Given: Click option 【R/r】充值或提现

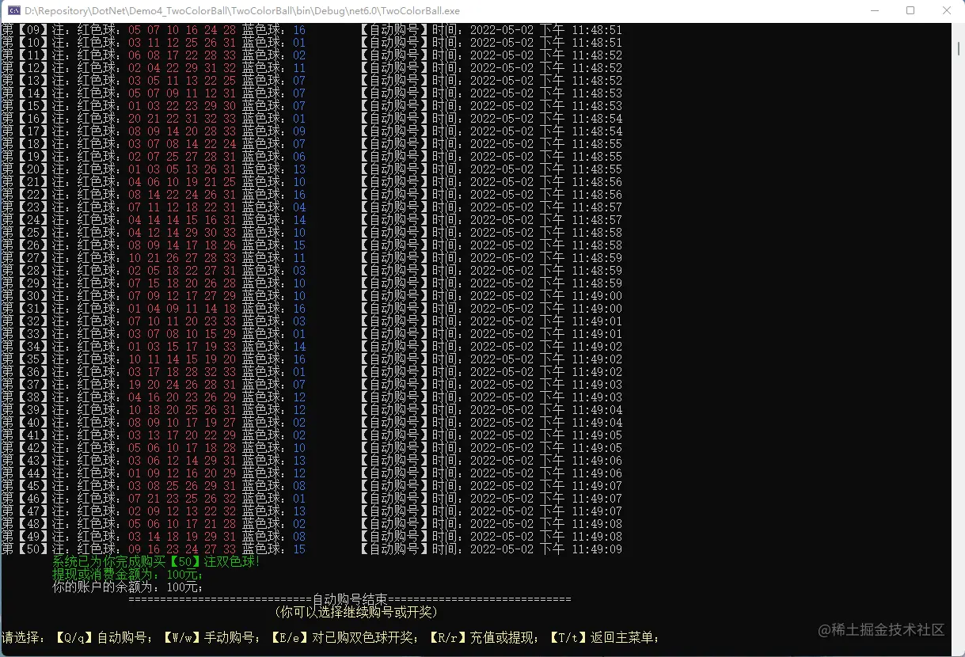Looking at the screenshot, I should pyautogui.click(x=482, y=638).
